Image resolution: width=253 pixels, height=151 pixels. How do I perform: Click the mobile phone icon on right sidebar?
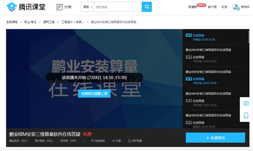(x=246, y=116)
